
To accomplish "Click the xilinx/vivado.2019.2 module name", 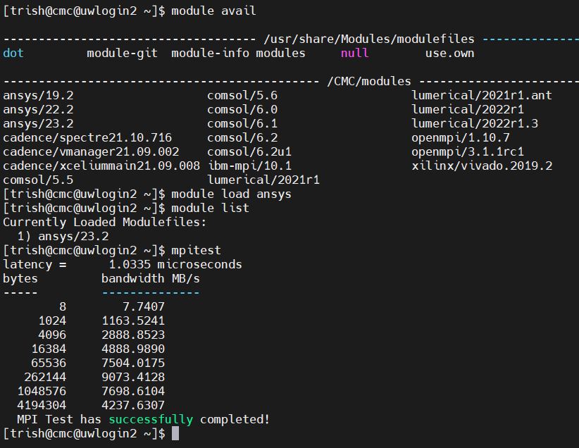I will click(482, 166).
